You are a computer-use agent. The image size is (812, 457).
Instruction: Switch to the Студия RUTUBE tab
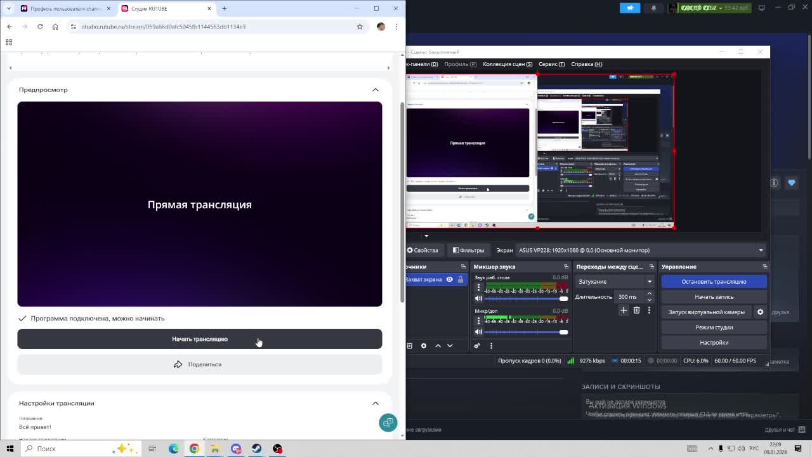[x=166, y=8]
